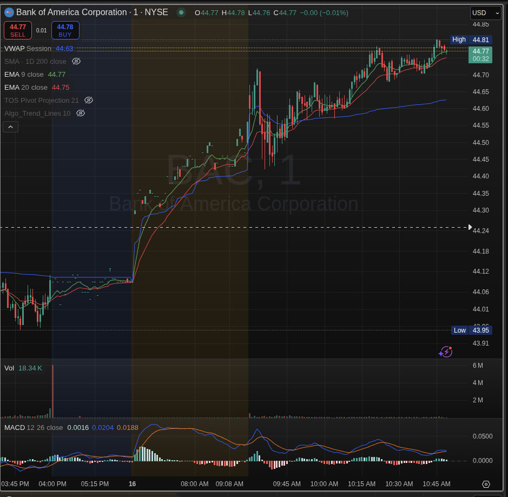Click the previous close arrow marker at 44.24

(470, 227)
